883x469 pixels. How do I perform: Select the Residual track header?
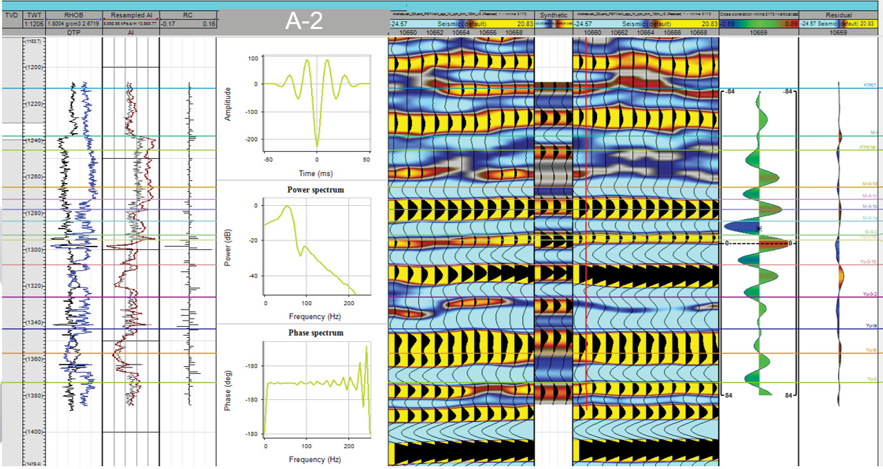pyautogui.click(x=839, y=15)
